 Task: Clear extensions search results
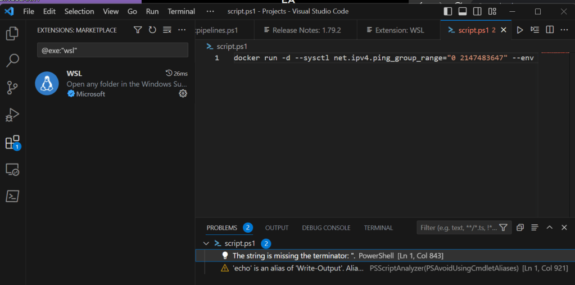[167, 30]
